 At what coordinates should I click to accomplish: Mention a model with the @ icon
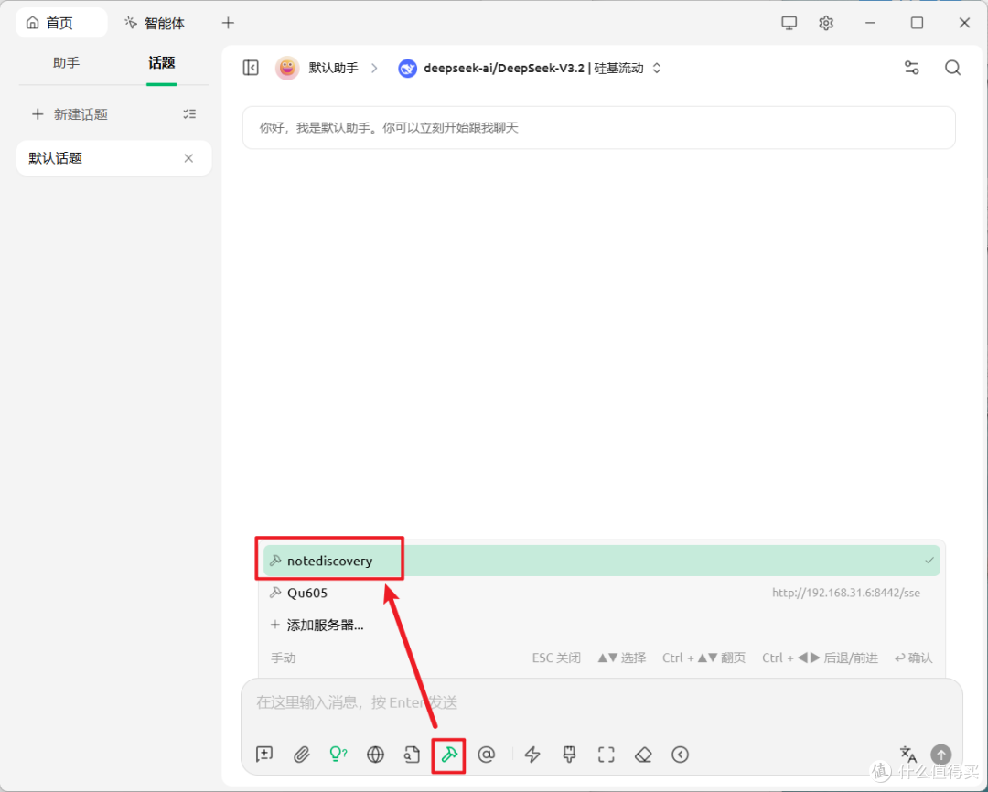click(487, 755)
